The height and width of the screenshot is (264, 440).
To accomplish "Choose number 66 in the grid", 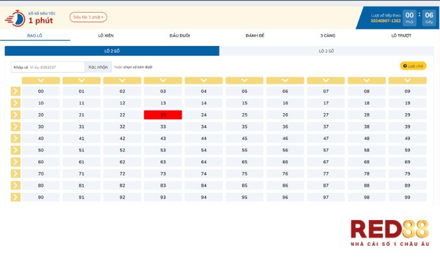I will [285, 162].
